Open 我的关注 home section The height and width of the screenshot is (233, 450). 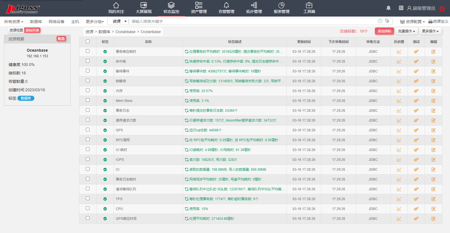click(x=116, y=8)
